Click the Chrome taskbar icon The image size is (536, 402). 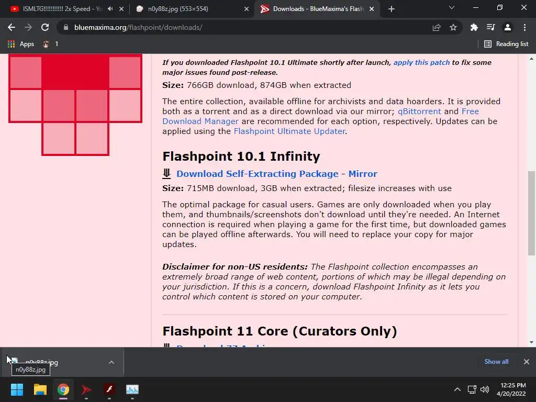pyautogui.click(x=63, y=389)
